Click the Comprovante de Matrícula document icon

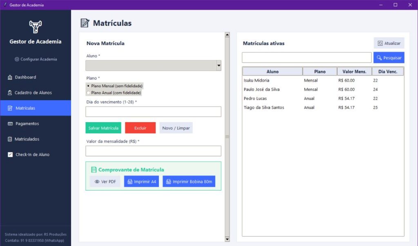[94, 170]
